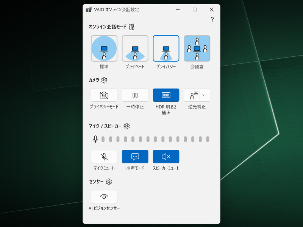This screenshot has width=303, height=227.
Task: Choose the 会議室 (meeting room) mode
Action: tap(197, 48)
